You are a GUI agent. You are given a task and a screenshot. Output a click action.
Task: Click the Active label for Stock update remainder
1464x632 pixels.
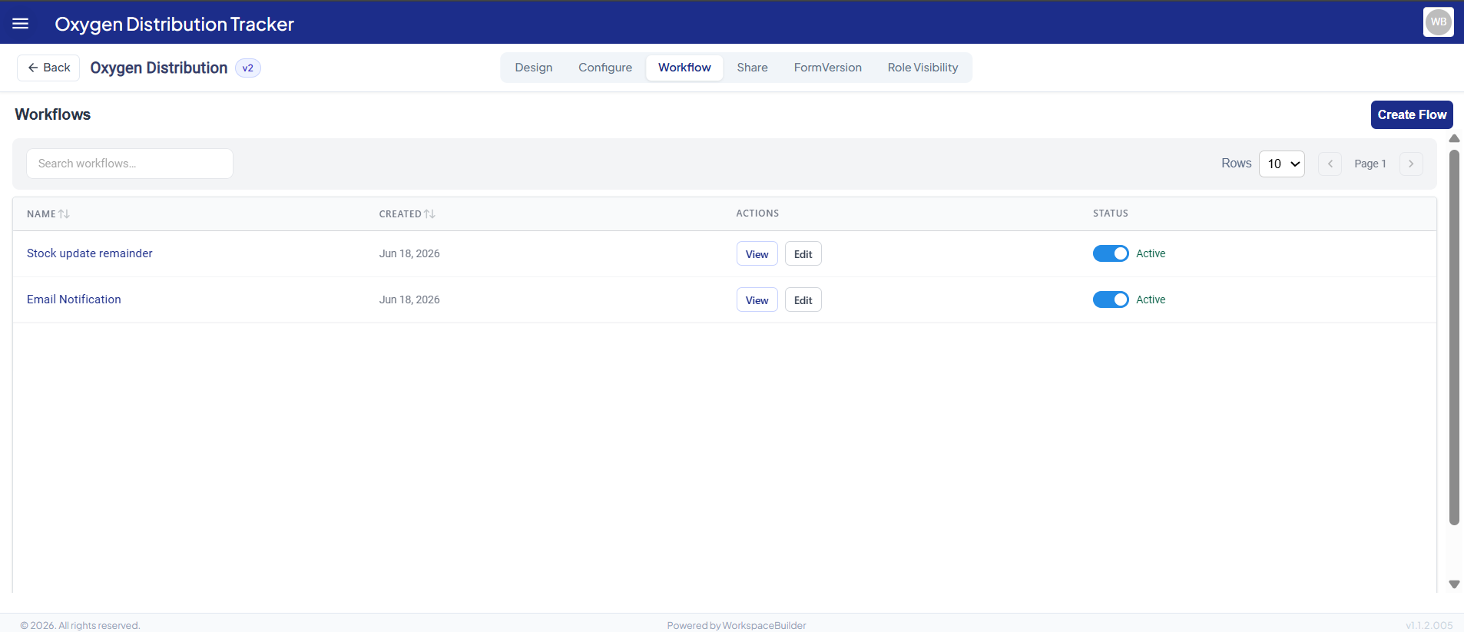(x=1151, y=253)
